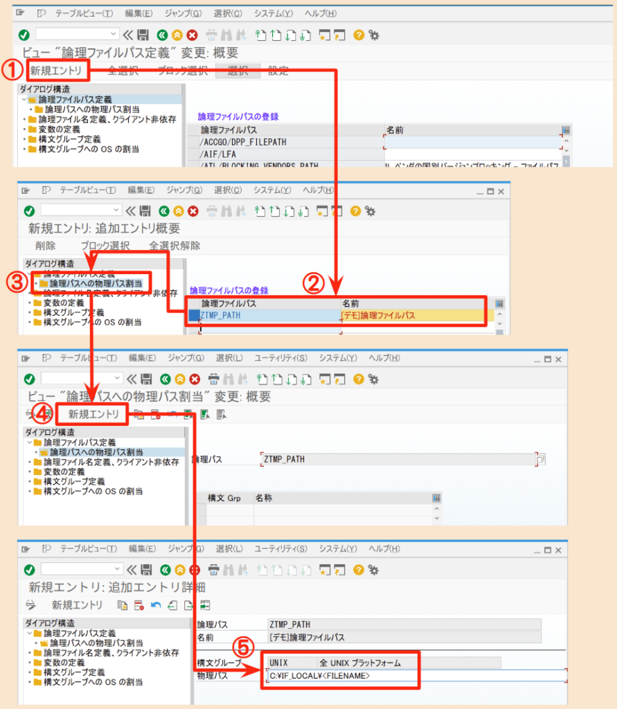The width and height of the screenshot is (617, 709).
Task: Click the table scroll up arrow in the 論理パスへの物理パス割当 view window
Action: click(436, 509)
